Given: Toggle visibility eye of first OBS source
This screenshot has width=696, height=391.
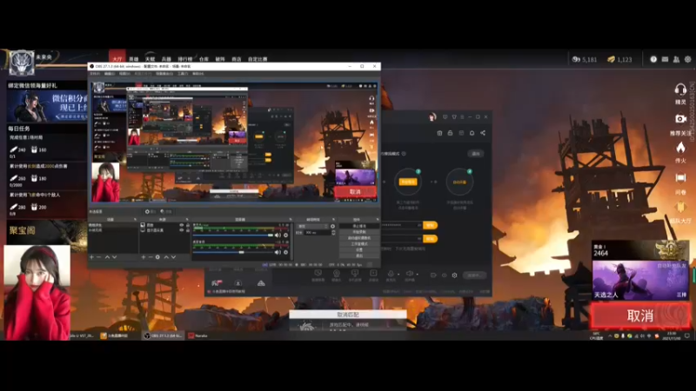Looking at the screenshot, I should [x=181, y=225].
